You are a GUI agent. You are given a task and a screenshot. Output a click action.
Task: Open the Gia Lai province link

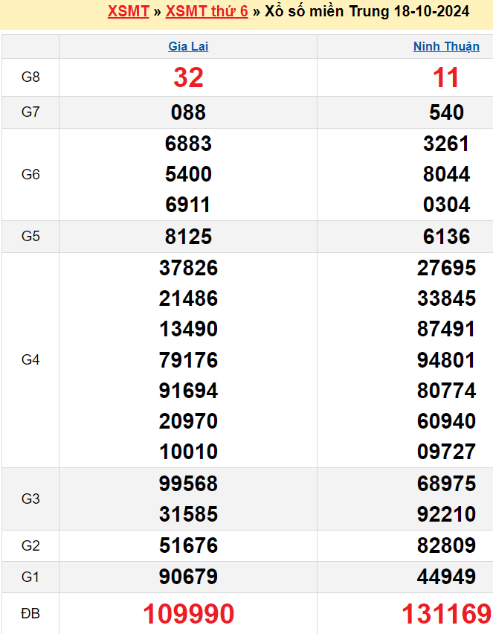(x=188, y=46)
